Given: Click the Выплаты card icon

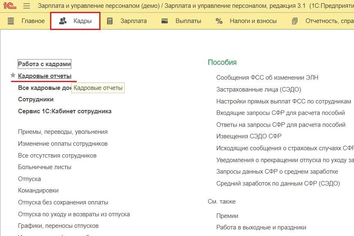Looking at the screenshot, I should pyautogui.click(x=164, y=21).
